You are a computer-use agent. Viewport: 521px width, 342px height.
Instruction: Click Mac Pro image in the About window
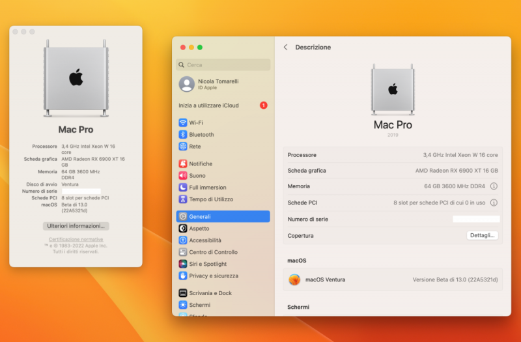[76, 78]
